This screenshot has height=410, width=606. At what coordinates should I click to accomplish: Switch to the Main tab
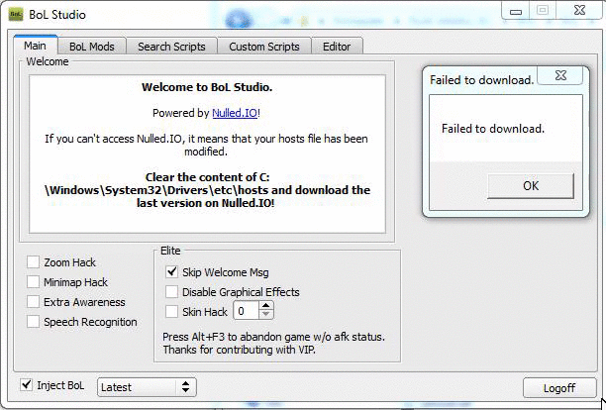tap(36, 46)
